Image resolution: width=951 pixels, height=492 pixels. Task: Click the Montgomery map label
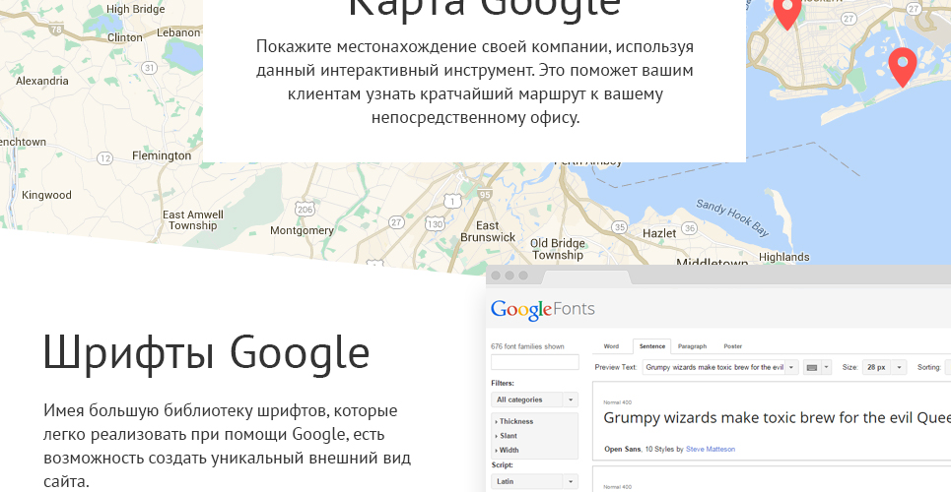click(302, 230)
